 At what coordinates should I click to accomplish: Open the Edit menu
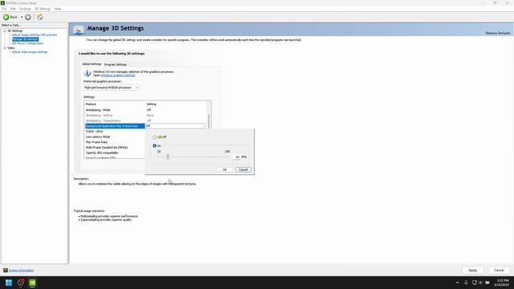click(13, 9)
